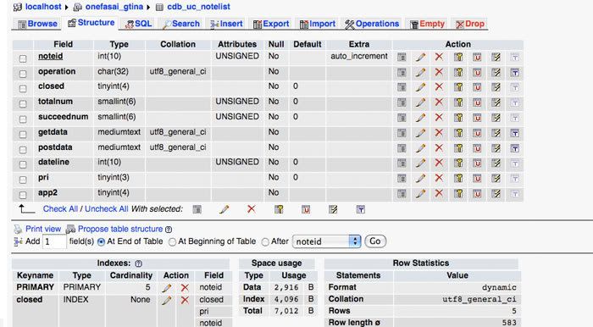Image resolution: width=593 pixels, height=327 pixels.
Task: Edit the closed index with pencil icon
Action: tap(166, 301)
